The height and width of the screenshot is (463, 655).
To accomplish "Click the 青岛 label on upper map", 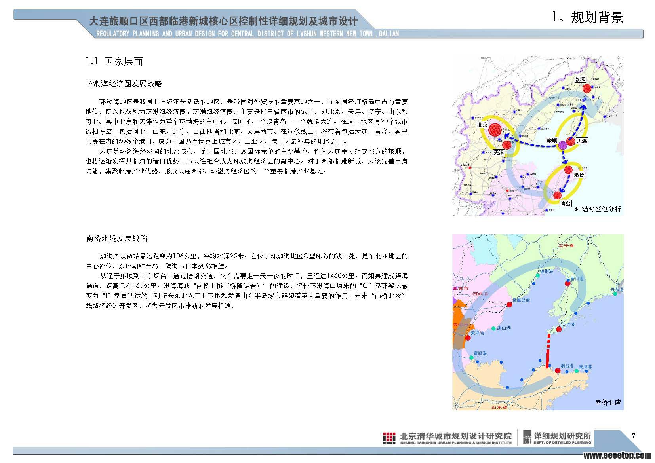I will click(566, 204).
